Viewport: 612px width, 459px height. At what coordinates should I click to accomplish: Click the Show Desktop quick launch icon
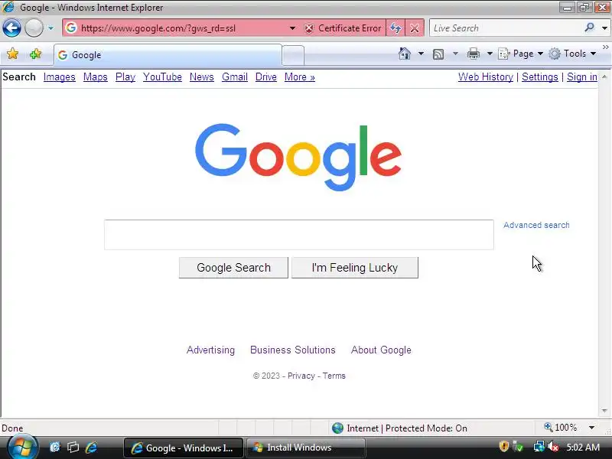click(55, 447)
